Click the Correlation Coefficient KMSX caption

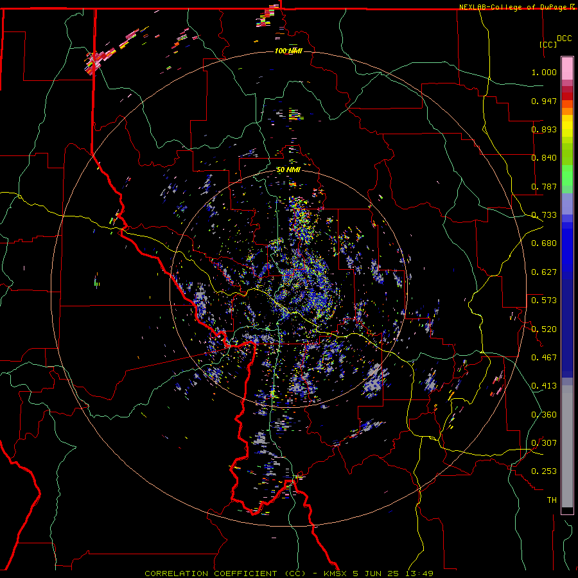pos(288,574)
